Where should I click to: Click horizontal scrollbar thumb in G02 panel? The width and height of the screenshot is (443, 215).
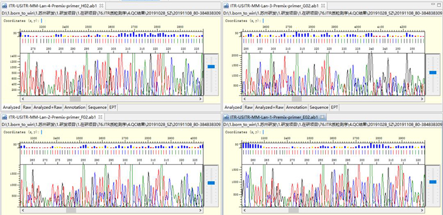[297, 99]
